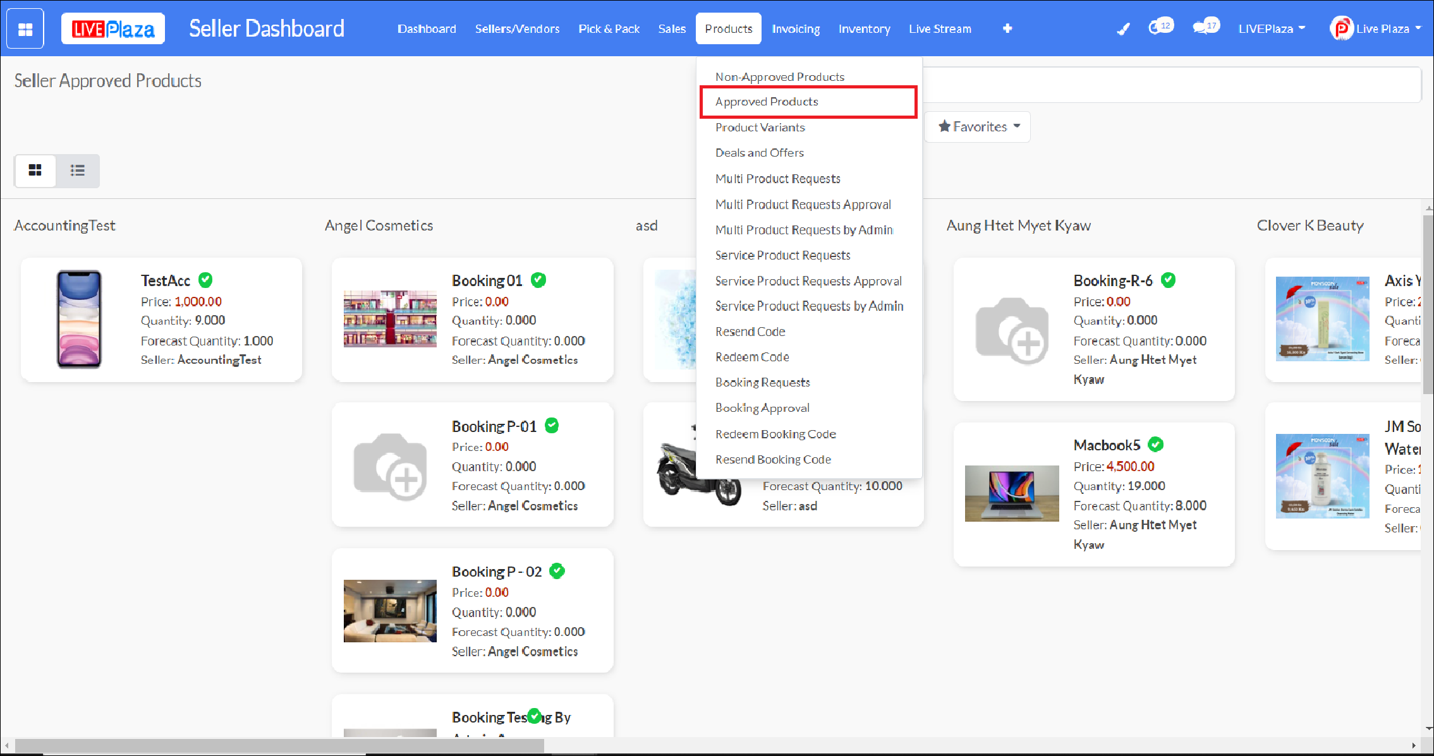Click the rocket icon in the top bar
This screenshot has height=756, width=1434.
click(x=1122, y=29)
